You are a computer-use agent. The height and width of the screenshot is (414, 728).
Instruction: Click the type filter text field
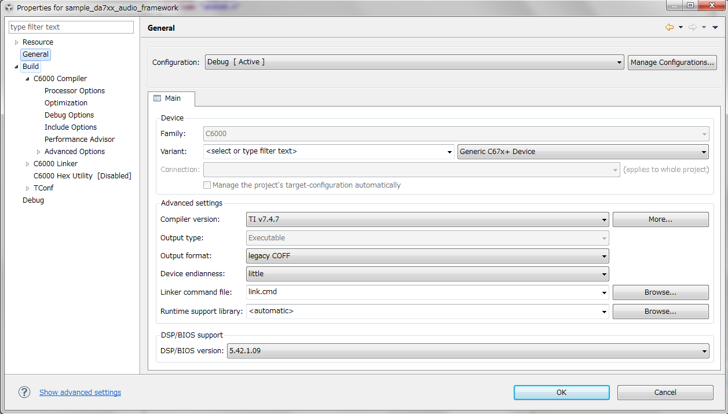[71, 27]
